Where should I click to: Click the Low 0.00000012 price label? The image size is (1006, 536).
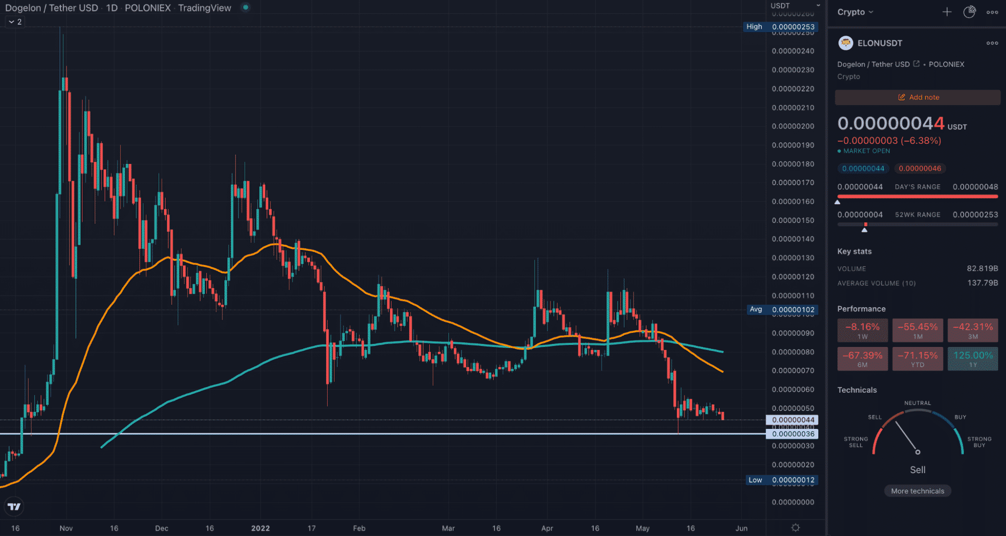(x=782, y=480)
